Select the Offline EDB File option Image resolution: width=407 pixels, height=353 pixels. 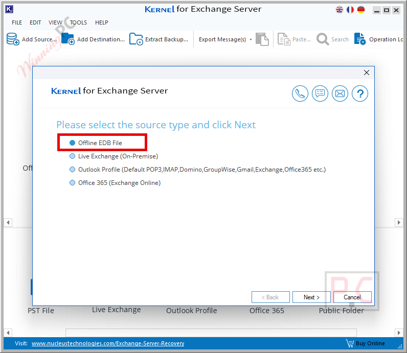96,143
